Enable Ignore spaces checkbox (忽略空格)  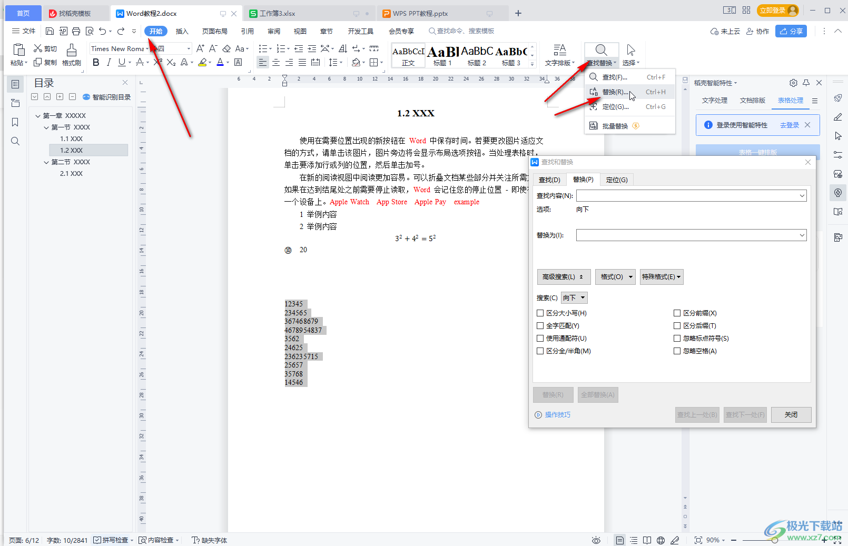pos(677,351)
